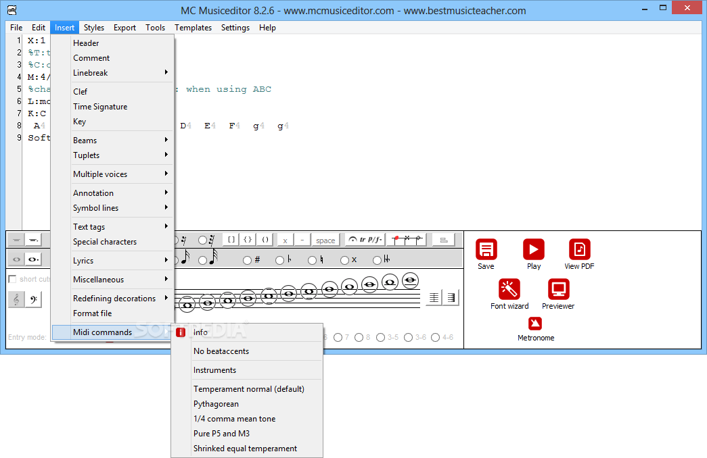Select the double flat radio button
The width and height of the screenshot is (707, 458).
(x=377, y=260)
